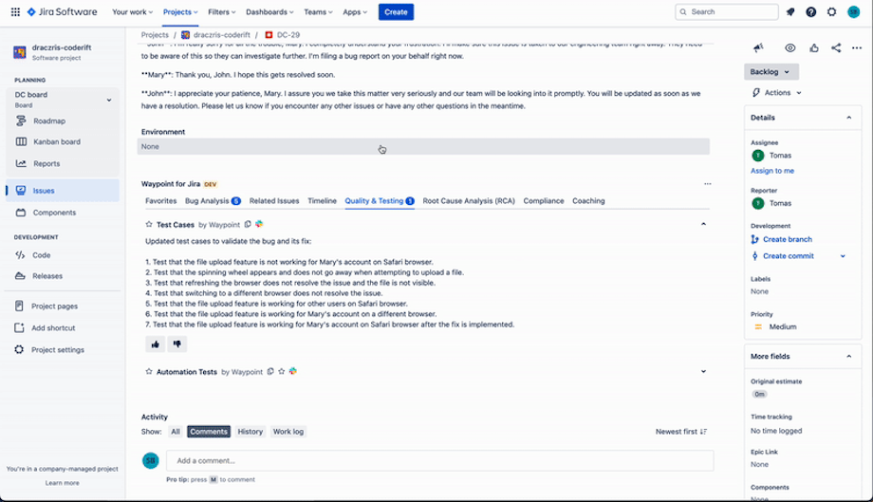Show Work log activity filter
The height and width of the screenshot is (502, 873).
[x=288, y=432]
